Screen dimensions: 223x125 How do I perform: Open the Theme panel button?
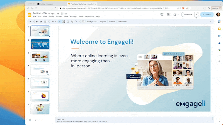click(112, 22)
